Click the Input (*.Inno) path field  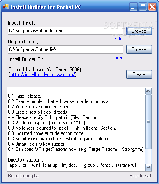pyautogui.click(x=65, y=31)
